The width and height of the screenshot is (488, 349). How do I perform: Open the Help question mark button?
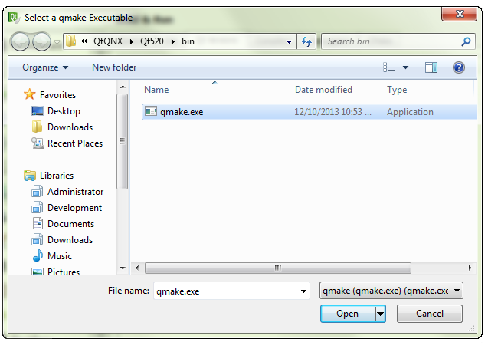[x=459, y=67]
